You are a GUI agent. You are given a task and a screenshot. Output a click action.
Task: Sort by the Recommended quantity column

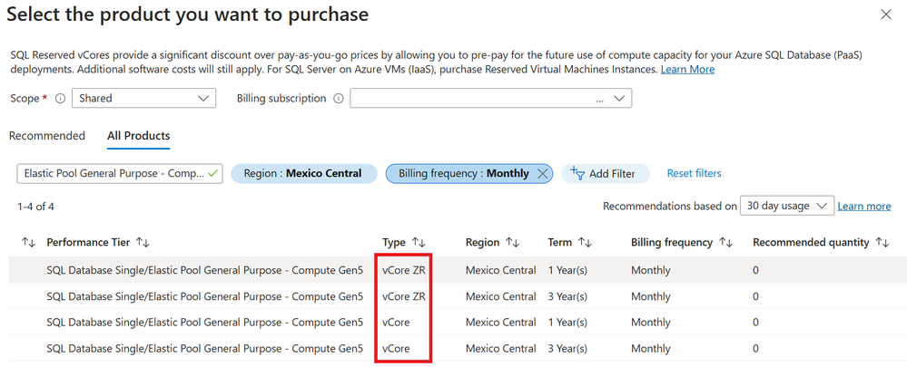pos(882,243)
